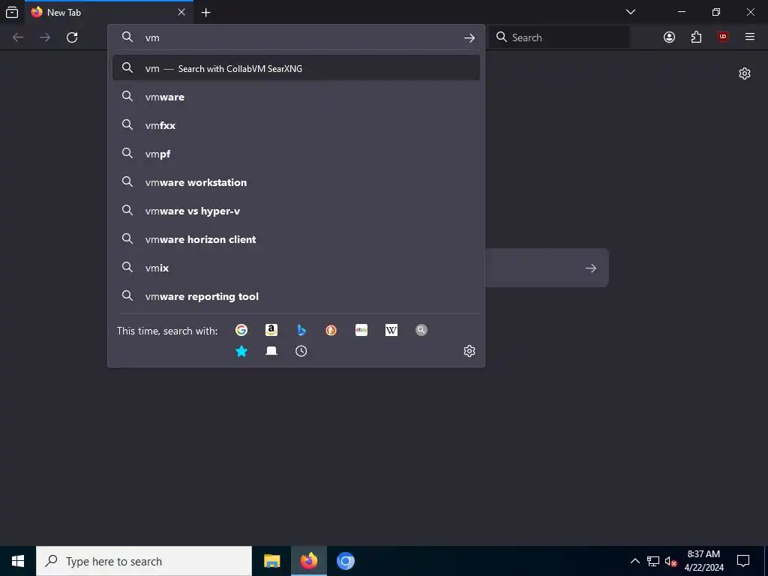Open network status tray icon
The image size is (768, 576).
[x=653, y=561]
